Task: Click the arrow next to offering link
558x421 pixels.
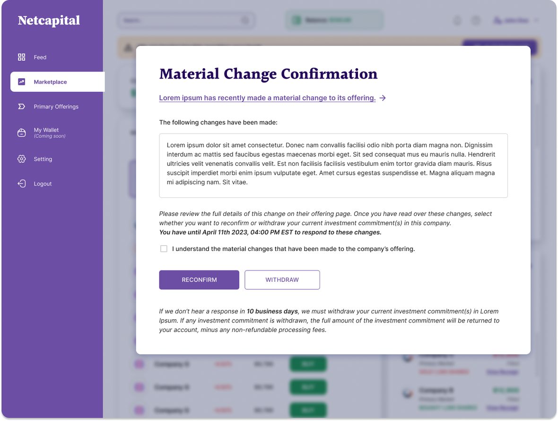Action: coord(383,98)
